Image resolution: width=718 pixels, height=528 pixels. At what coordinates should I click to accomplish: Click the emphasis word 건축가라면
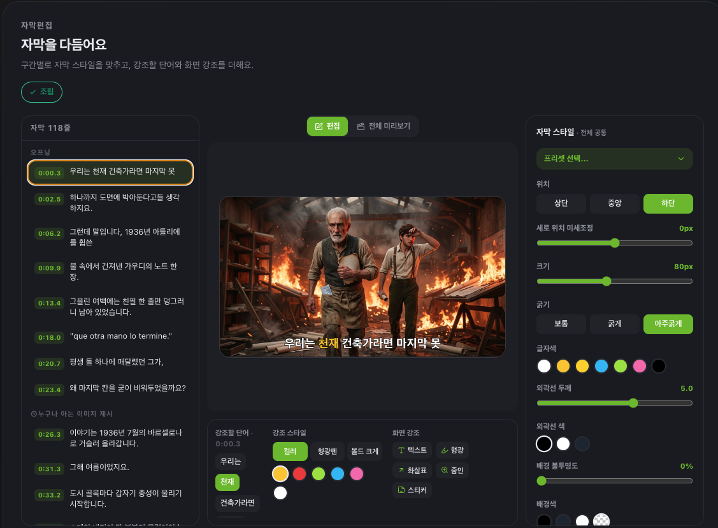pyautogui.click(x=238, y=502)
